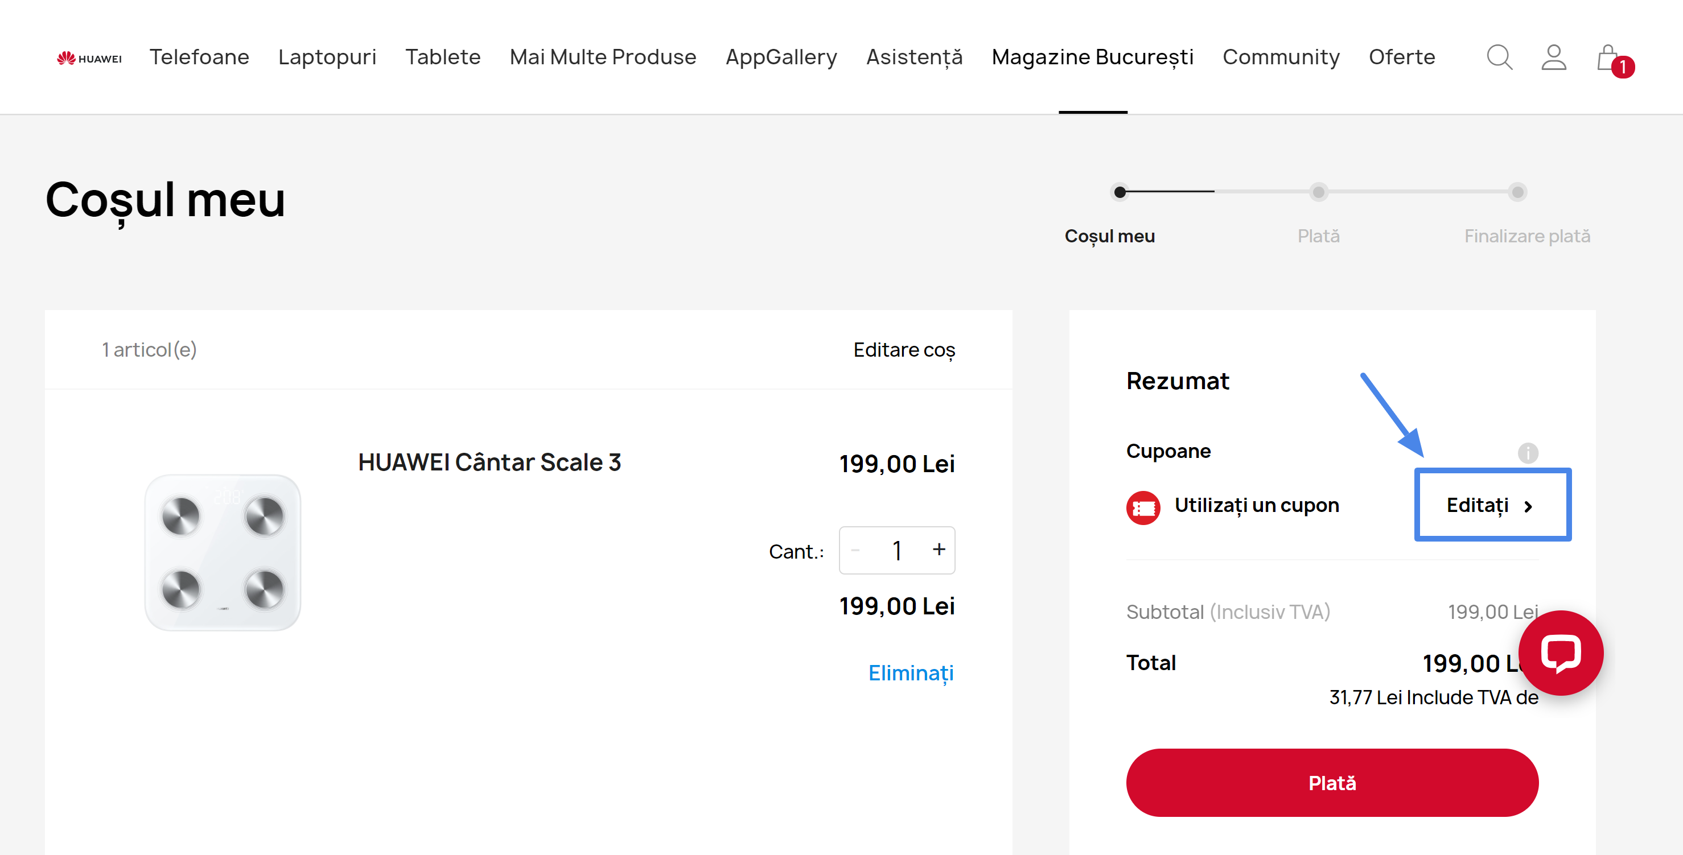The height and width of the screenshot is (855, 1683).
Task: Open Mai Multe Produse menu
Action: point(602,57)
